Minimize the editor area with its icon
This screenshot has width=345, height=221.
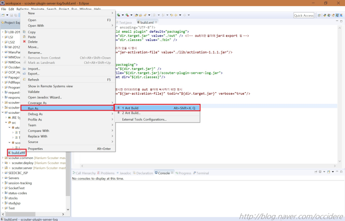click(337, 21)
